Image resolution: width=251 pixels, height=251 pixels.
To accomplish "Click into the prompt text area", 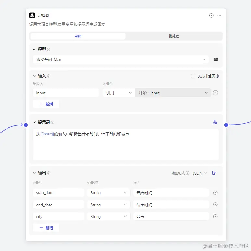I will tap(126, 145).
